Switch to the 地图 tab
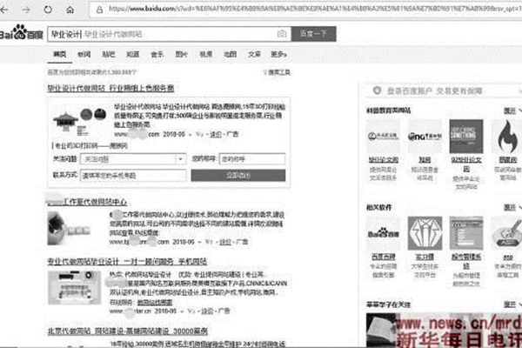The width and height of the screenshot is (522, 348). point(230,54)
